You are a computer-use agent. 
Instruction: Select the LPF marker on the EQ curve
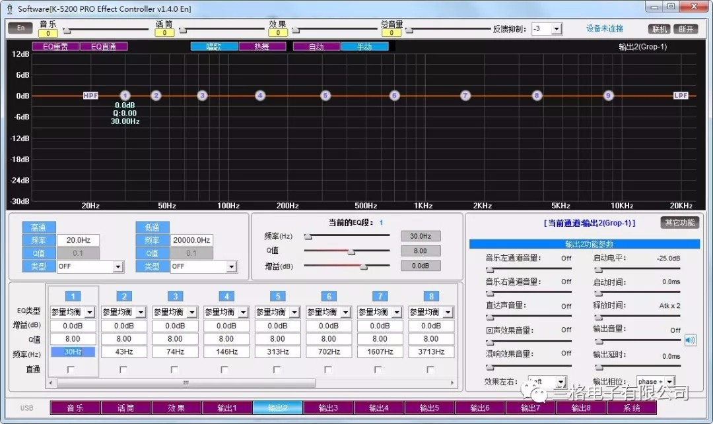[681, 96]
